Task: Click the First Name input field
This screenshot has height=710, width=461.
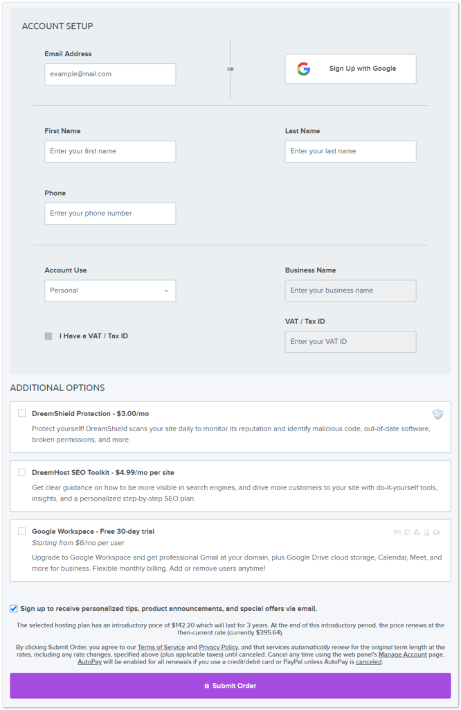Action: click(x=110, y=151)
